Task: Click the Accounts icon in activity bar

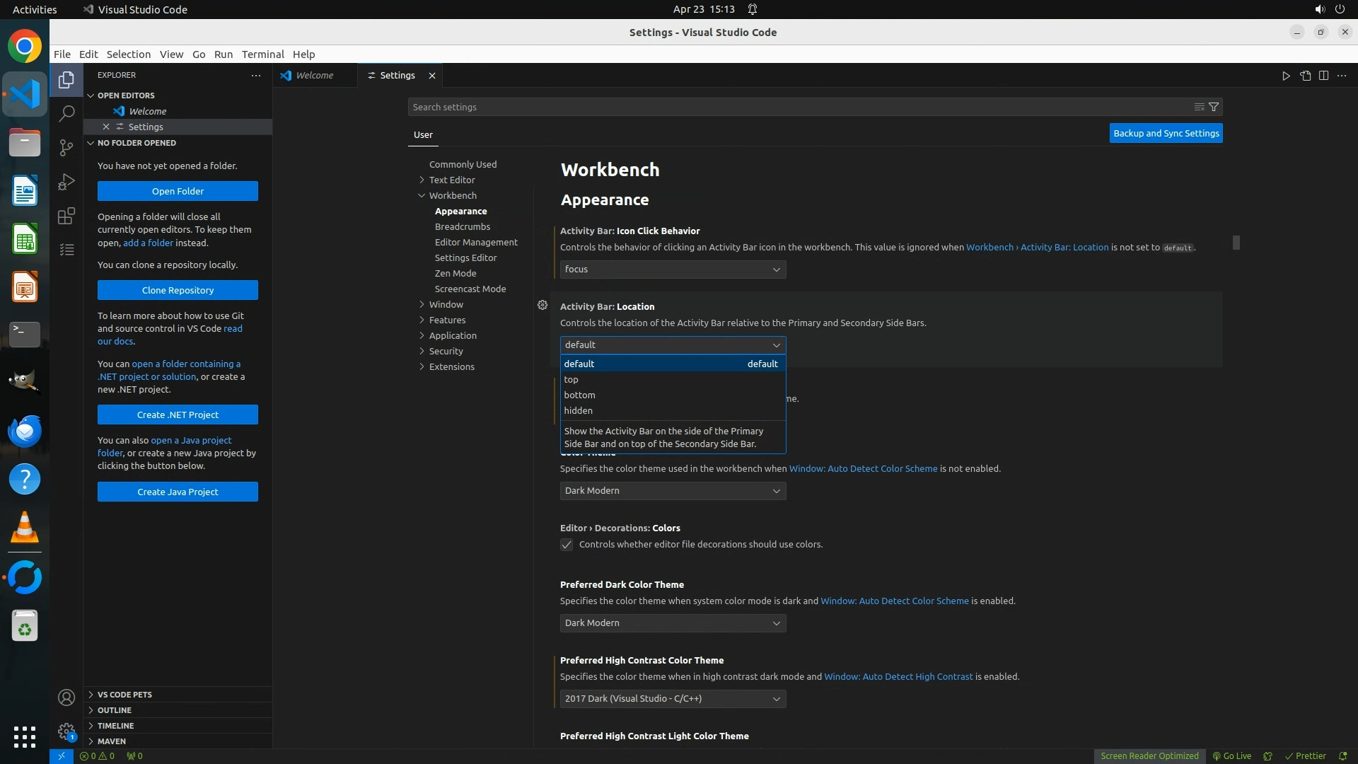Action: [x=66, y=698]
